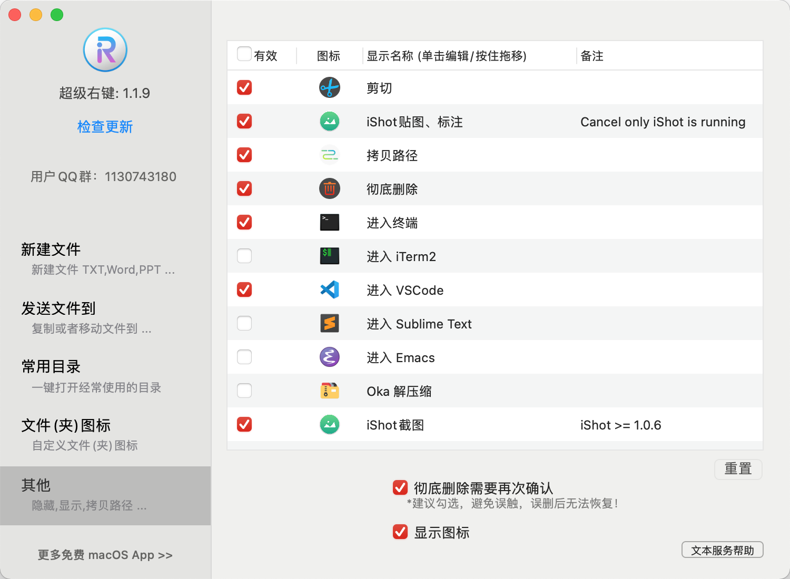The width and height of the screenshot is (790, 579).
Task: Click the Sublime Text icon
Action: tap(330, 323)
